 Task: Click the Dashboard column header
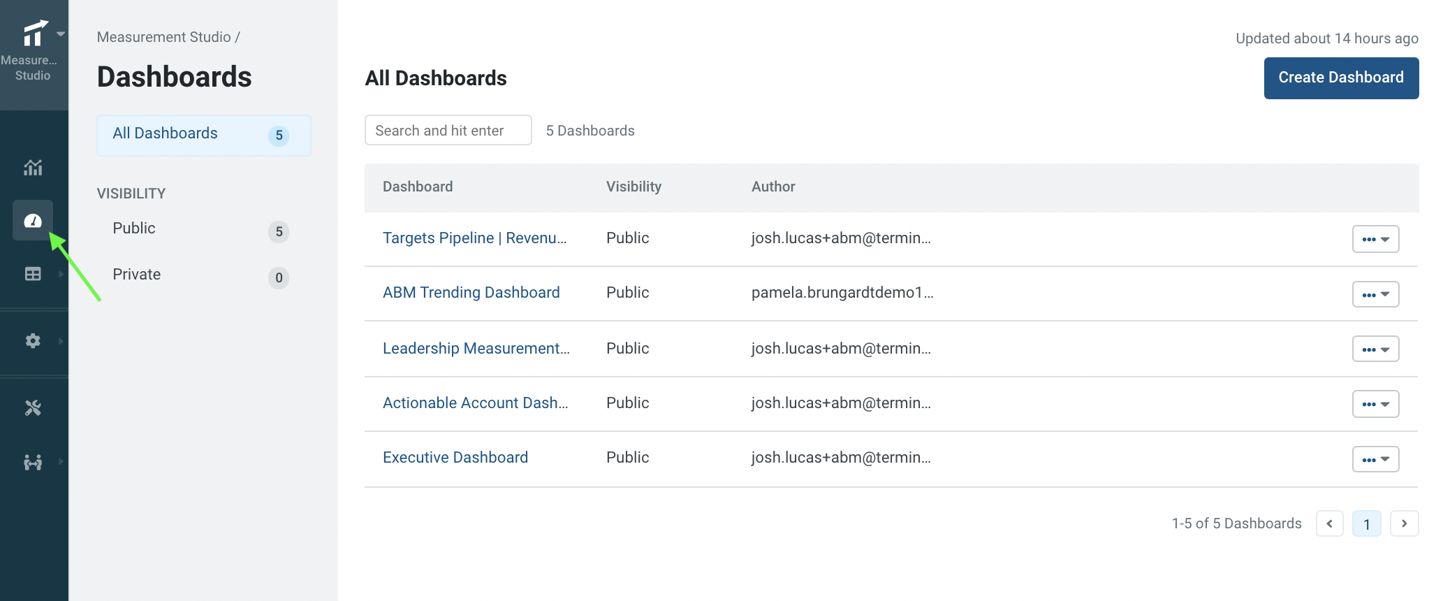tap(418, 187)
